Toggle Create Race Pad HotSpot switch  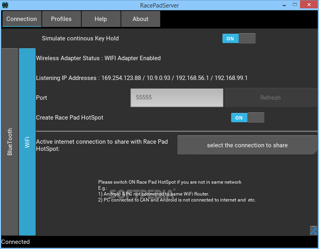[248, 118]
